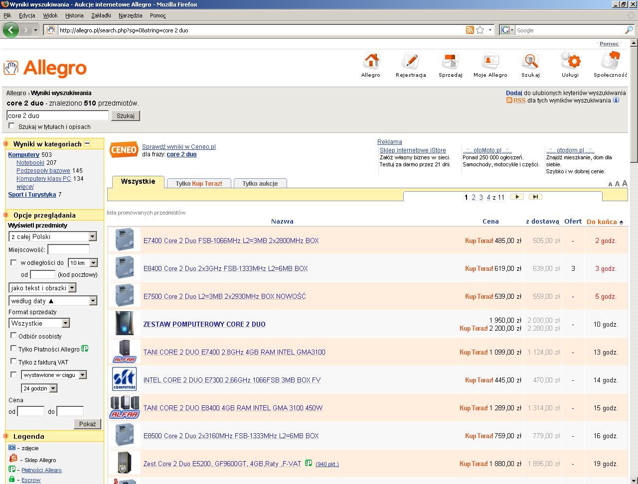Viewport: 638px width, 484px height.
Task: Check the Odbiór osobisty option
Action: [x=13, y=336]
